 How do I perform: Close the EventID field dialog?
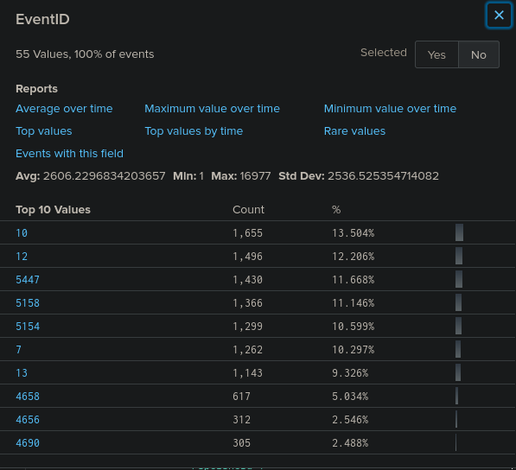(x=499, y=16)
